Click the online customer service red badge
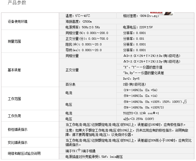The height and width of the screenshot is (161, 196). coord(156,13)
